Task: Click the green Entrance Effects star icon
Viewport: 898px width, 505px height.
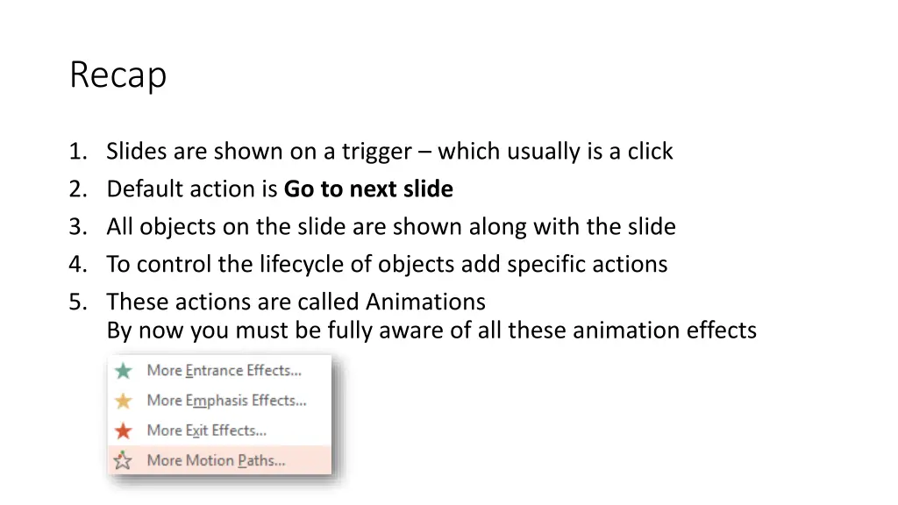Action: click(x=123, y=371)
